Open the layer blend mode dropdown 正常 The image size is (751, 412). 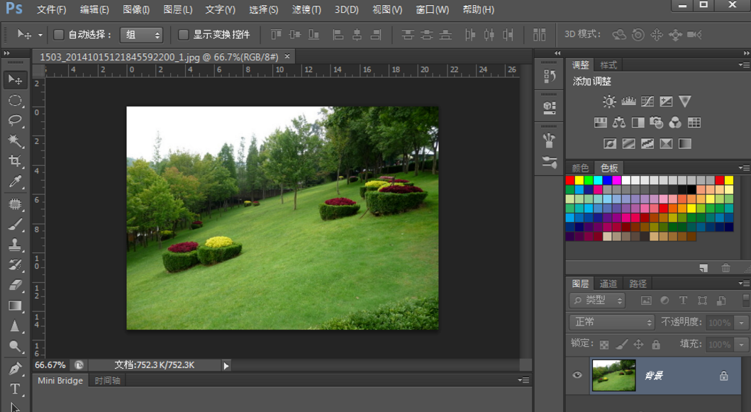click(x=611, y=322)
